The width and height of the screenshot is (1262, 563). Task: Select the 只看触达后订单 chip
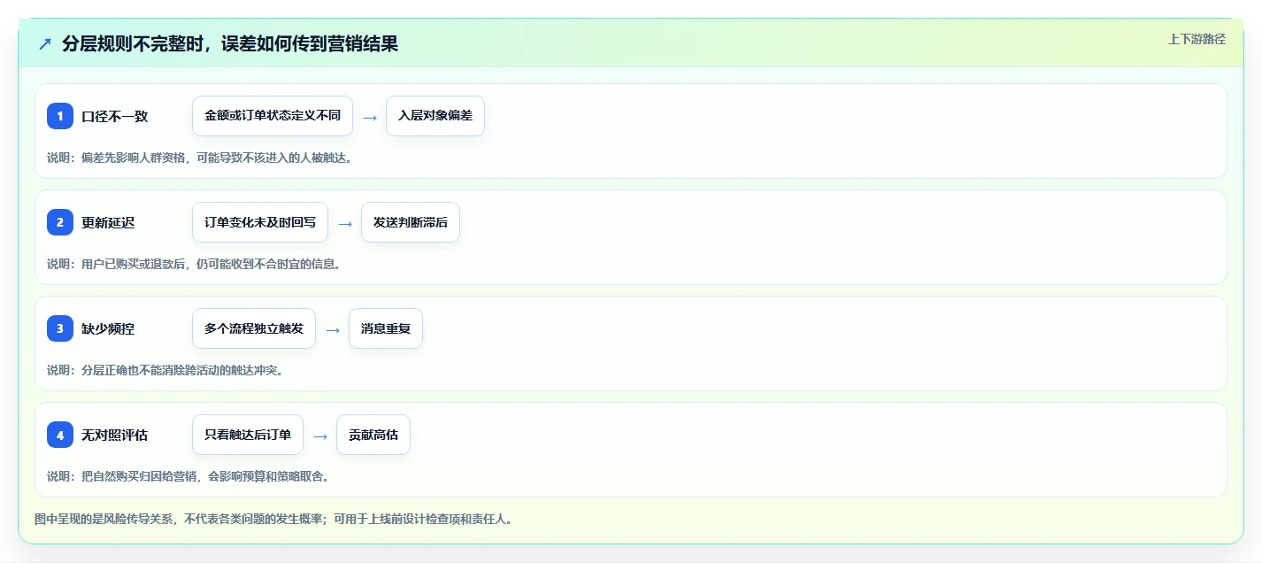pyautogui.click(x=248, y=435)
